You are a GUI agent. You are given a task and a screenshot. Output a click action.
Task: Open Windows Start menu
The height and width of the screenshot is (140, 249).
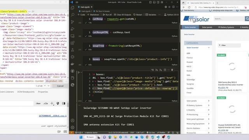click(81, 137)
